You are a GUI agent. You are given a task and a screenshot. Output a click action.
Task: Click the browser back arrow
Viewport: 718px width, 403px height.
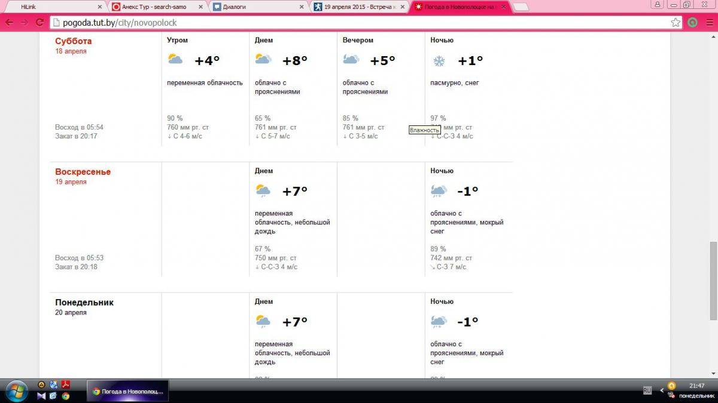pyautogui.click(x=10, y=23)
